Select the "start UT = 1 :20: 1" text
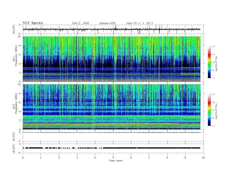The width and height of the screenshot is (229, 177). pyautogui.click(x=140, y=23)
